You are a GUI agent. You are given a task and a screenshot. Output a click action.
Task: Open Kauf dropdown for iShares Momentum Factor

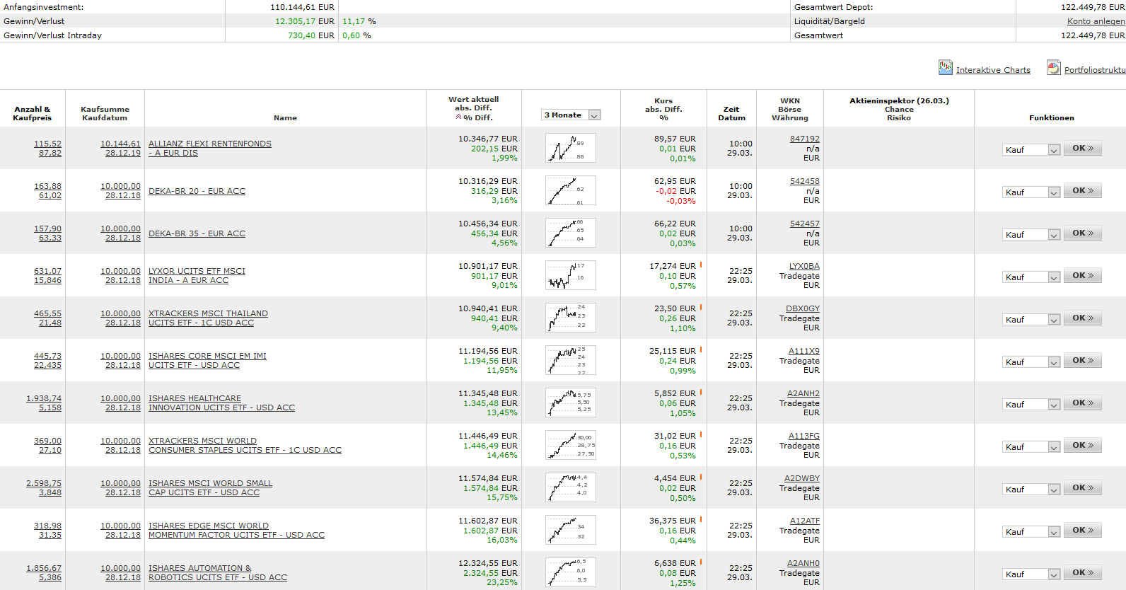(x=1031, y=531)
